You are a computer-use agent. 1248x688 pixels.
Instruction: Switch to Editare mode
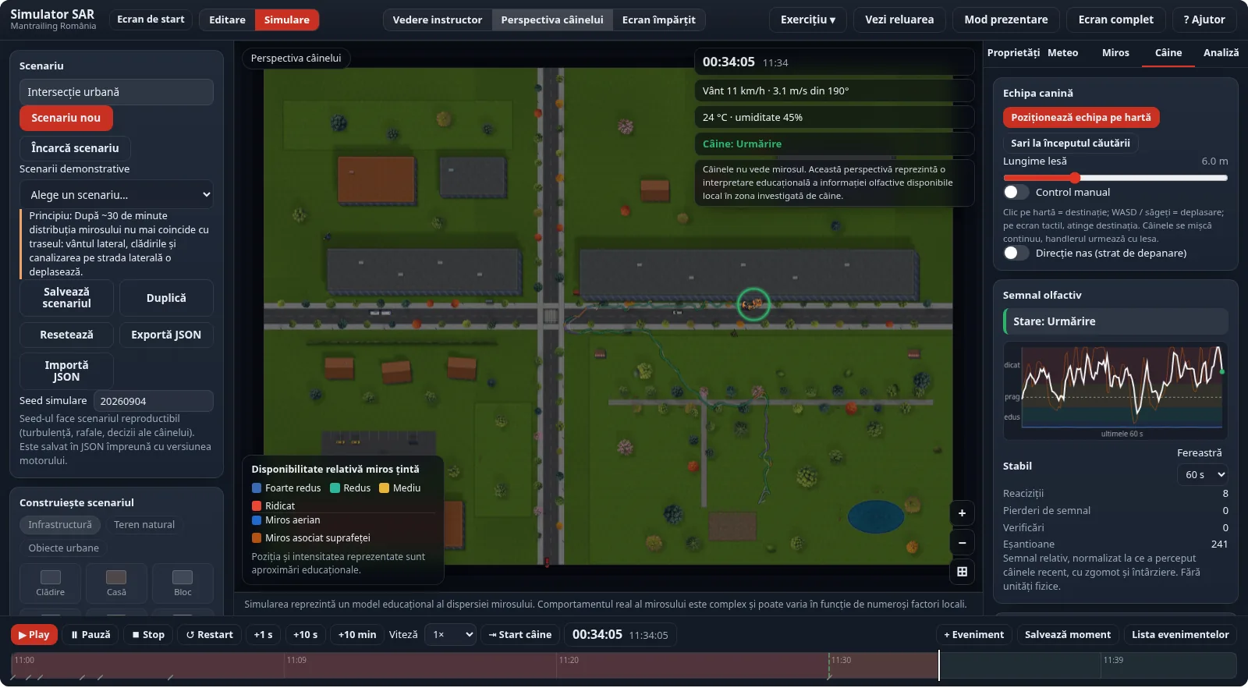(x=227, y=20)
